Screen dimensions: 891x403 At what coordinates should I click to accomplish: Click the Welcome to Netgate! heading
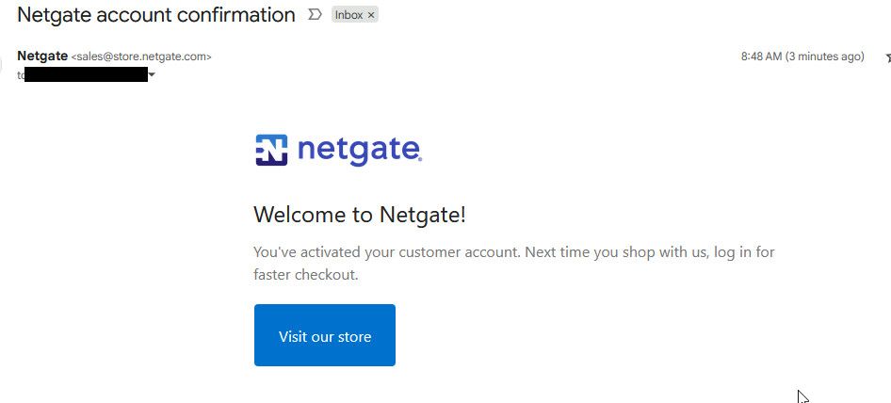[x=359, y=215]
